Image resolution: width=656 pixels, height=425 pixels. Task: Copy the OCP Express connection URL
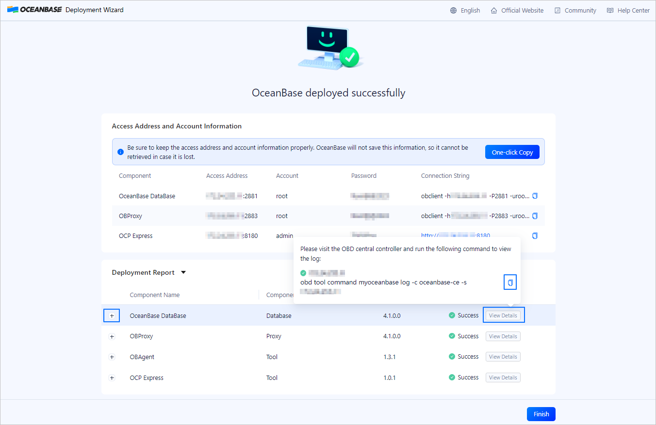coord(535,236)
